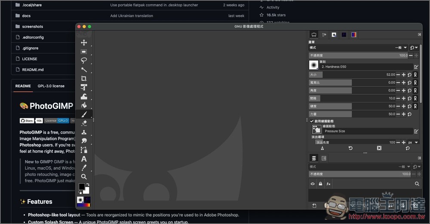The width and height of the screenshot is (430, 224).
Task: Open the Pressure Size dynamics selector field
Action: (368, 131)
